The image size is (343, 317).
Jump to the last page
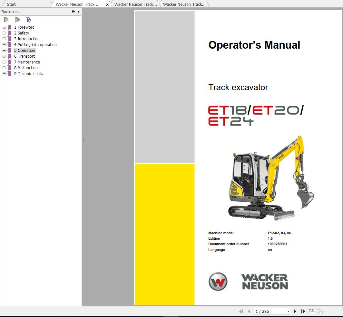[x=303, y=311]
